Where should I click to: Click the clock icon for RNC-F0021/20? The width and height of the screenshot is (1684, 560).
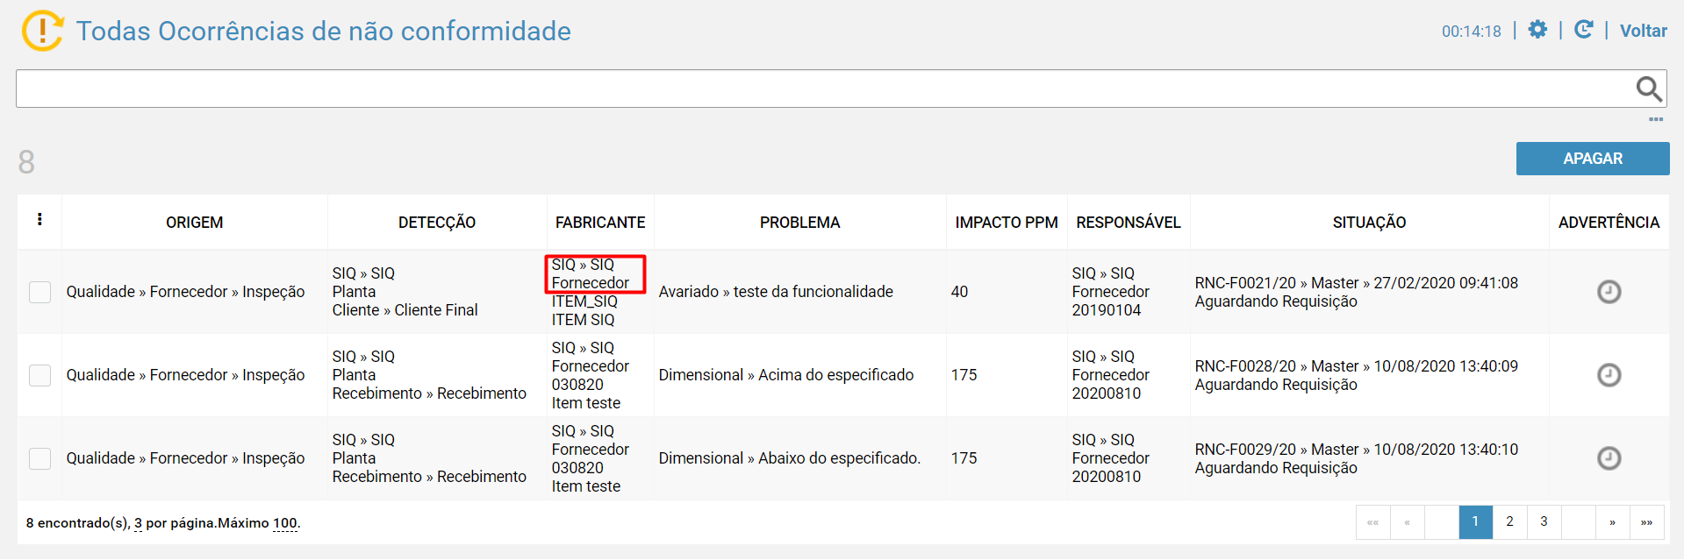1609,292
